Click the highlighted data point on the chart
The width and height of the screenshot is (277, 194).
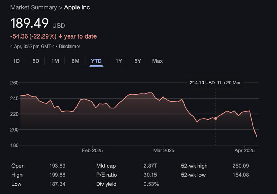(x=216, y=118)
